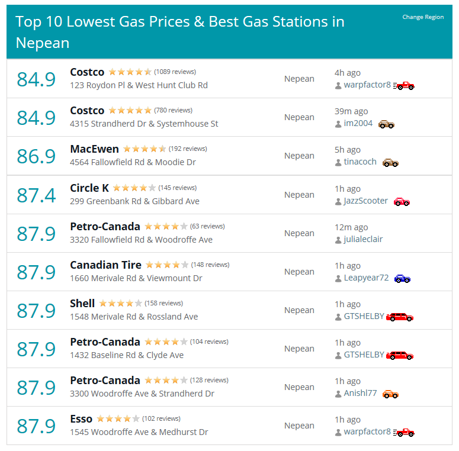The height and width of the screenshot is (451, 459).
Task: Open the Change Region link
Action: pyautogui.click(x=423, y=17)
